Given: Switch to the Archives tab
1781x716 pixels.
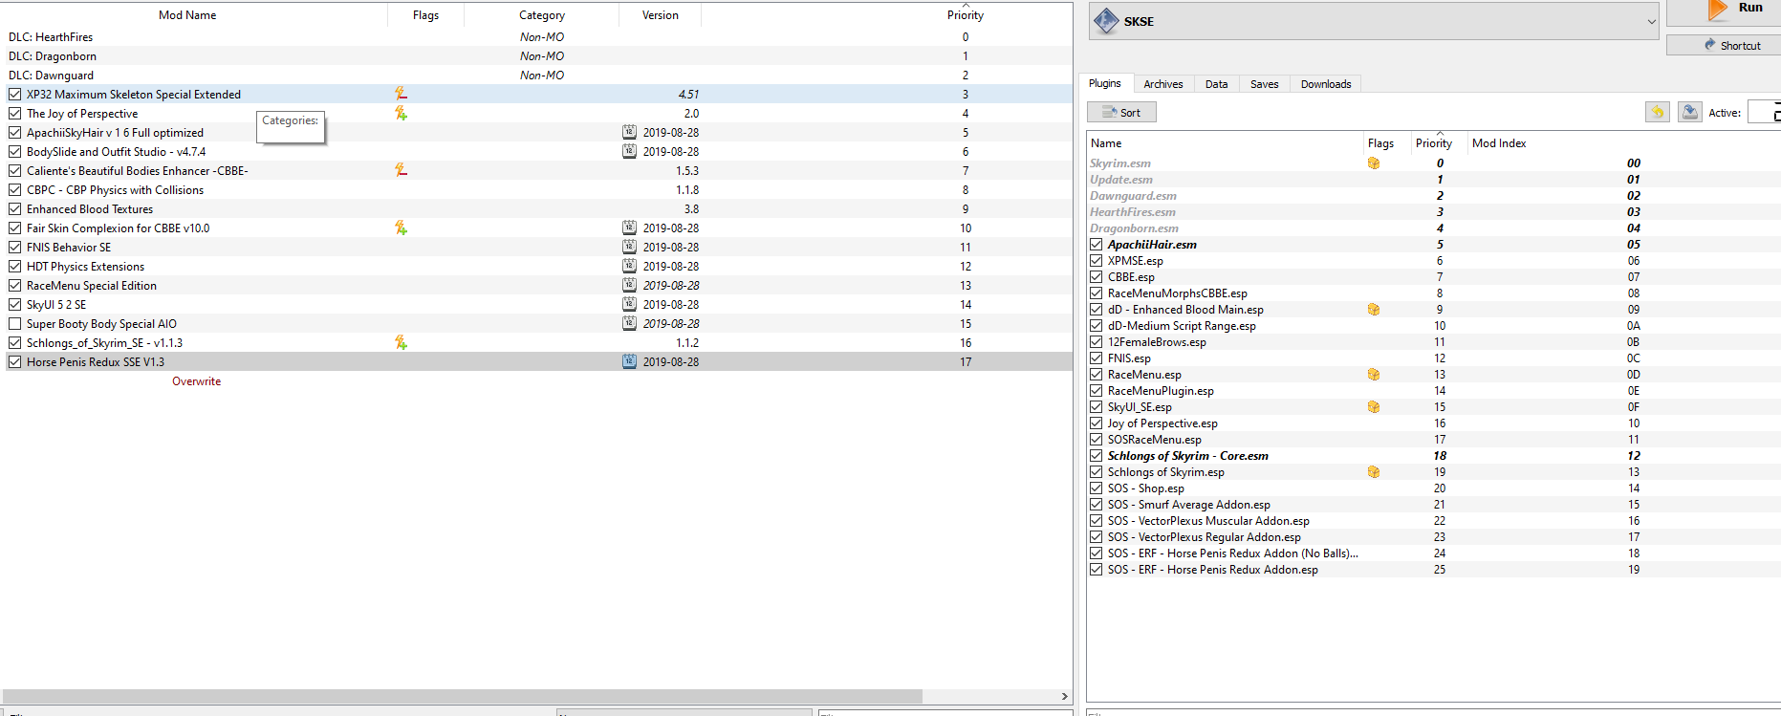Looking at the screenshot, I should tap(1163, 84).
